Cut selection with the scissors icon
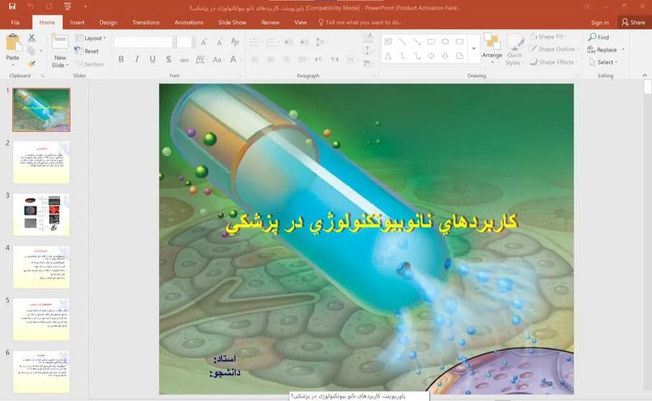The width and height of the screenshot is (652, 401). [x=31, y=38]
